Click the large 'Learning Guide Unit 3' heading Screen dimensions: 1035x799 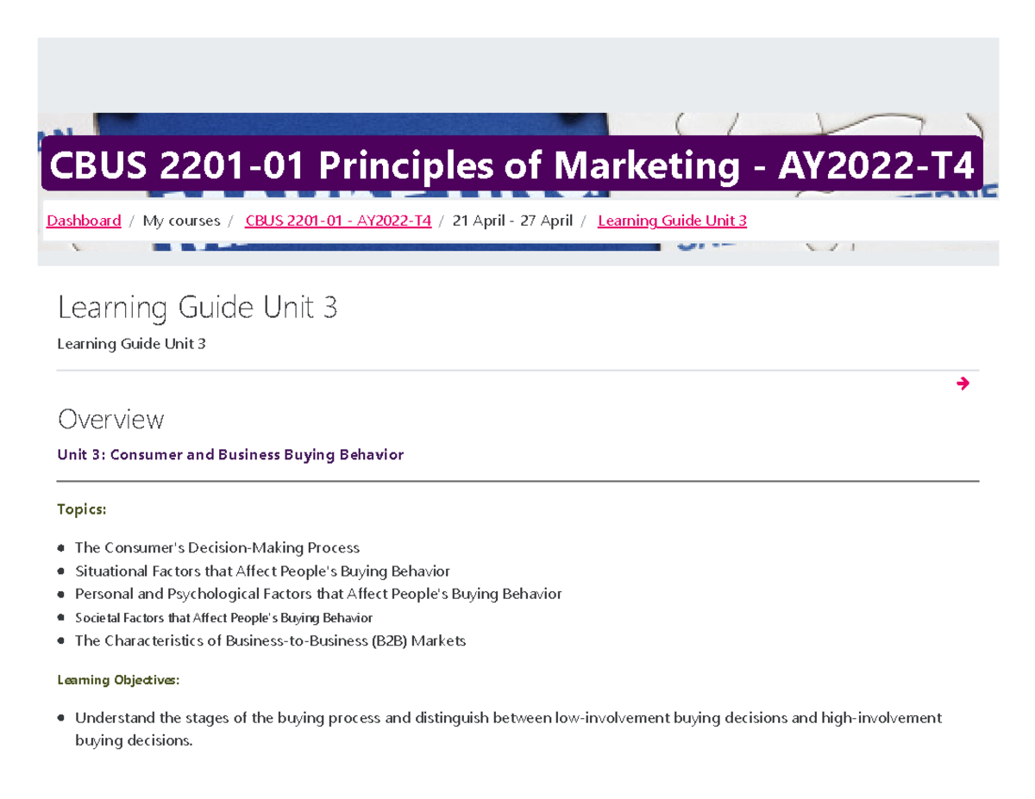(197, 308)
